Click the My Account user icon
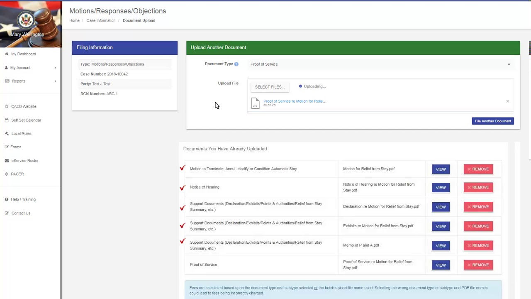The width and height of the screenshot is (531, 299). coord(7,68)
